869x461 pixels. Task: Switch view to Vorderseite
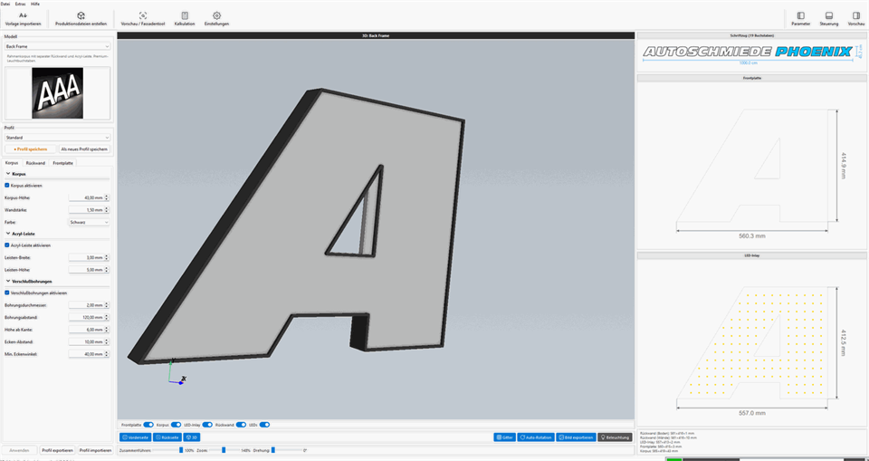point(136,437)
